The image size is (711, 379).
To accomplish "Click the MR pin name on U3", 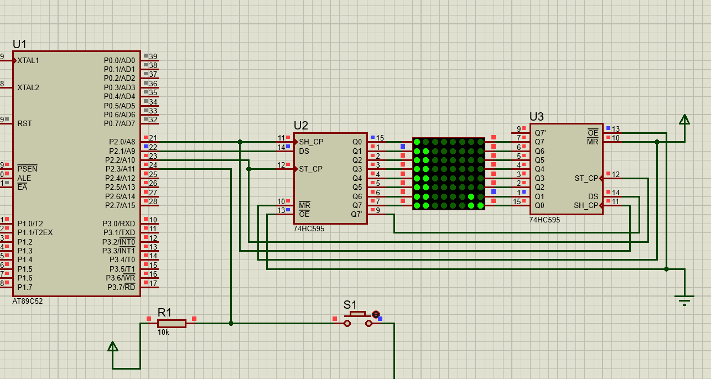I will point(593,142).
